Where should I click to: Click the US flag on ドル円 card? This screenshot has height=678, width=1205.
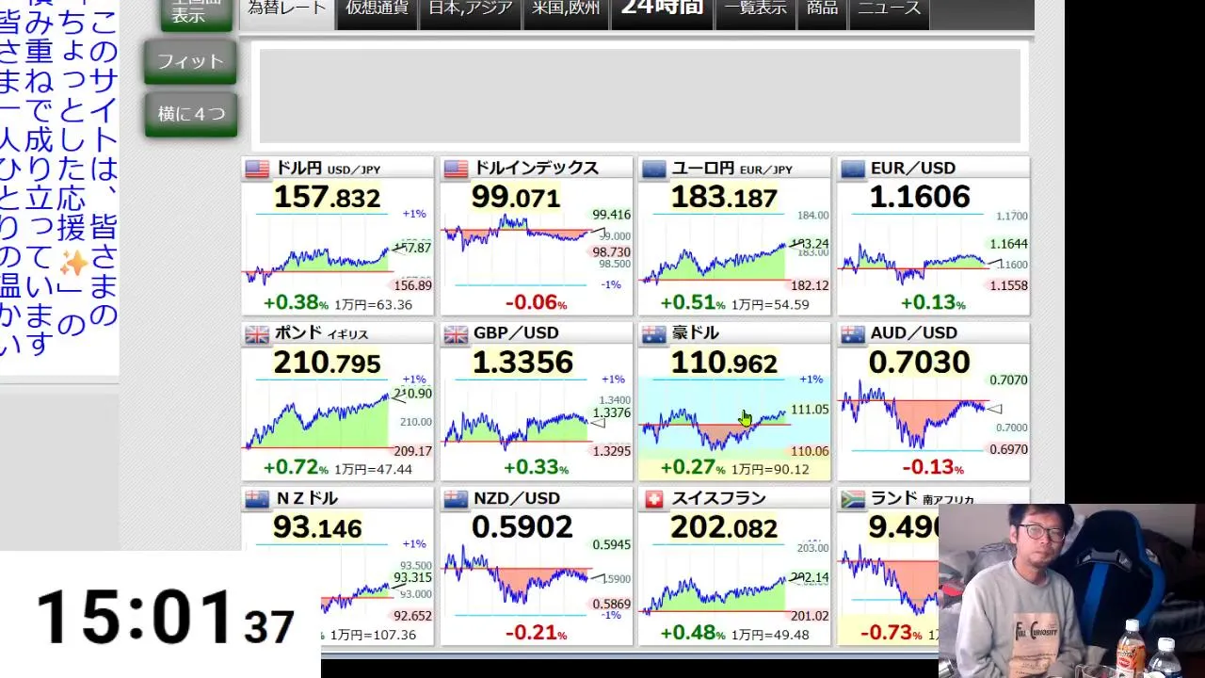pyautogui.click(x=257, y=169)
